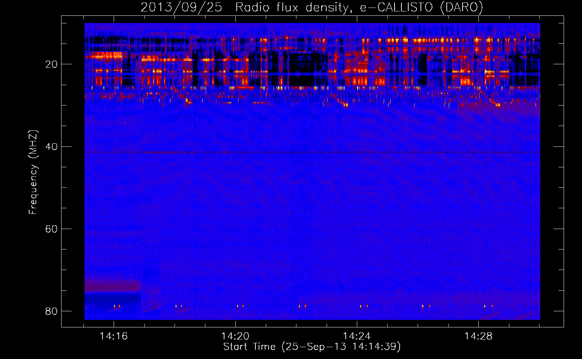Click the 'Frequency (MHZ)' axis label

(33, 173)
